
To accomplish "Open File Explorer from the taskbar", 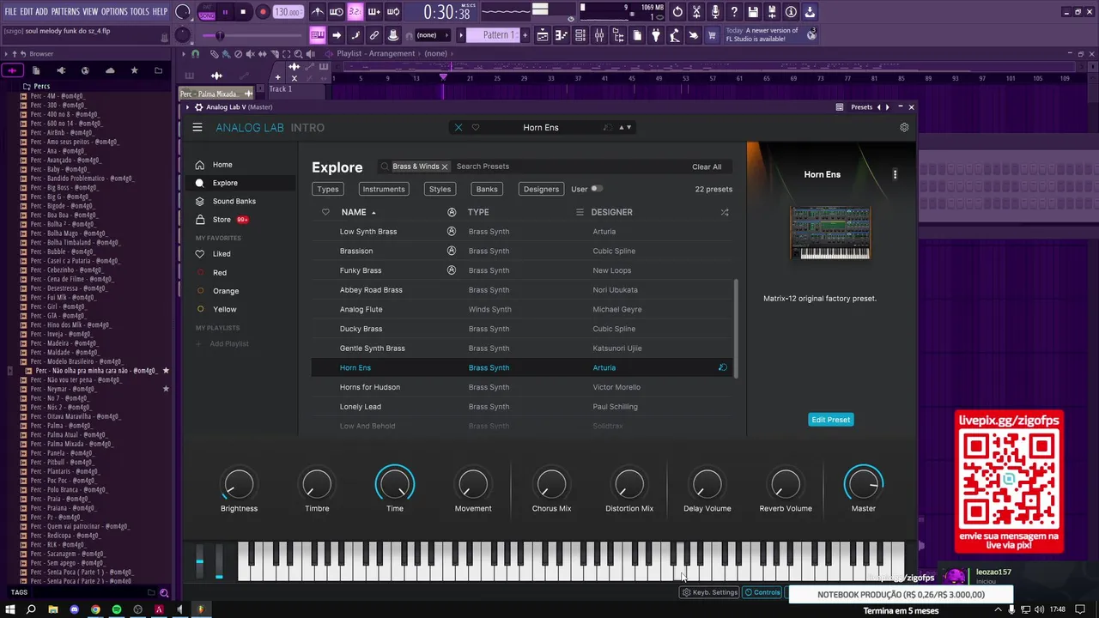I will click(52, 609).
